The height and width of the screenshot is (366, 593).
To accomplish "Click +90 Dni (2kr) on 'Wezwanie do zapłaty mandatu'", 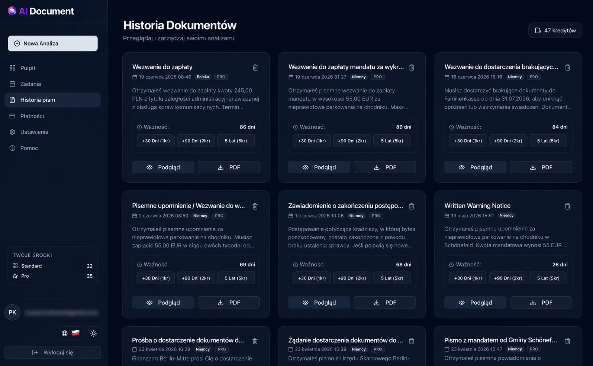I will point(352,141).
